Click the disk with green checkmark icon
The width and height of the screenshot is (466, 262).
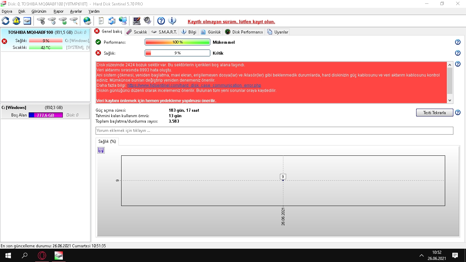[63, 21]
